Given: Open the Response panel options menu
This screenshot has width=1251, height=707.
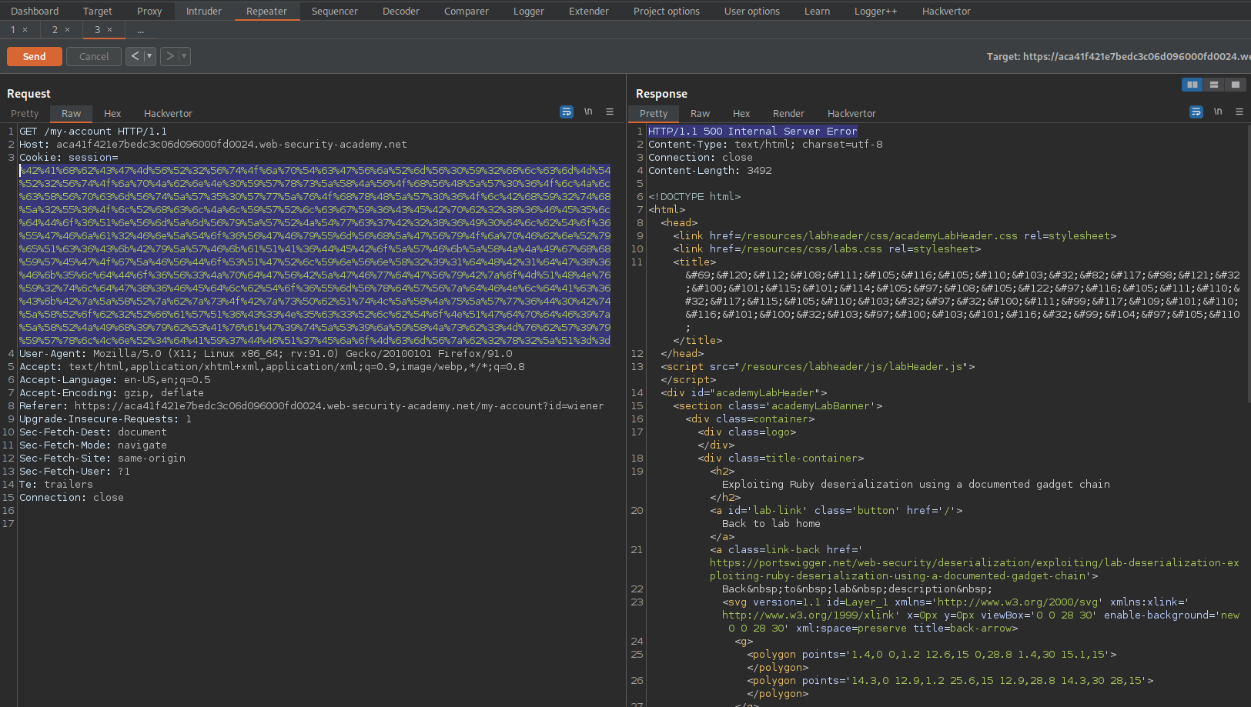Looking at the screenshot, I should pos(1239,112).
